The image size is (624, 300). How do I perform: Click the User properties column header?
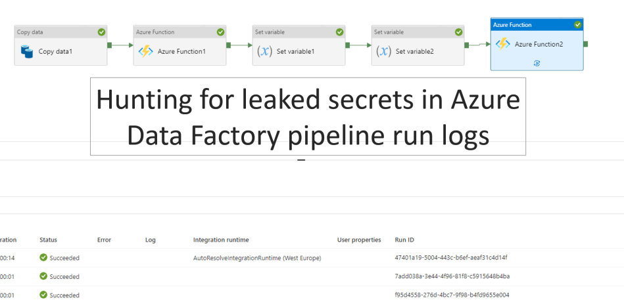coord(359,240)
